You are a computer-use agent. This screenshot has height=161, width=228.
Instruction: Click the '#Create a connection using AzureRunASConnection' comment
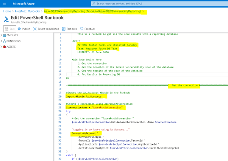99,104
